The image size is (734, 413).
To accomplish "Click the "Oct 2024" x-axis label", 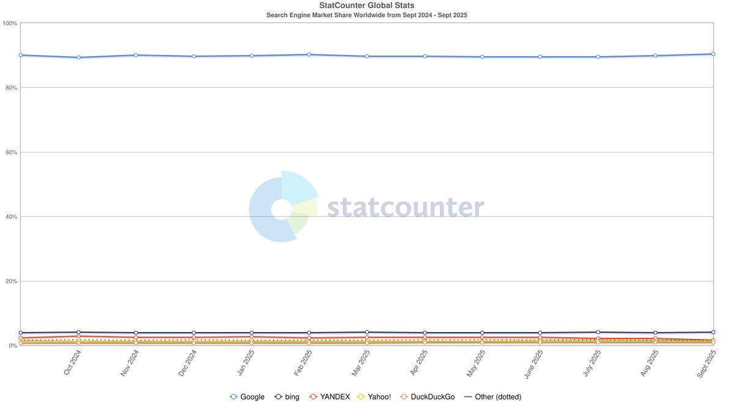I will [73, 362].
